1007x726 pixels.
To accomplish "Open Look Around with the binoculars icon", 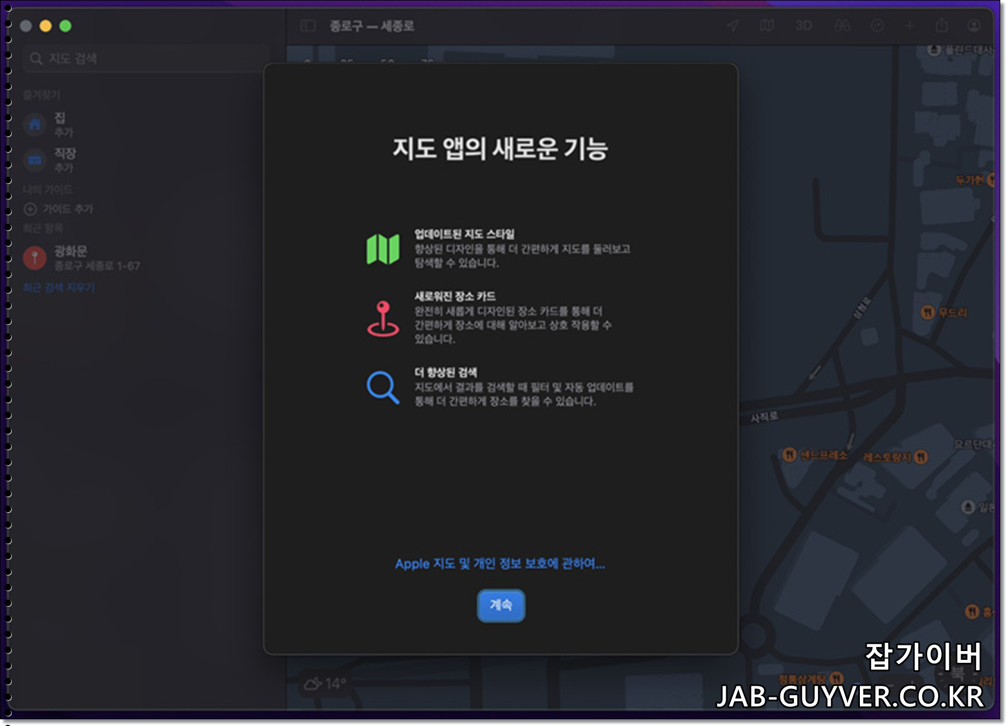I will click(x=840, y=26).
